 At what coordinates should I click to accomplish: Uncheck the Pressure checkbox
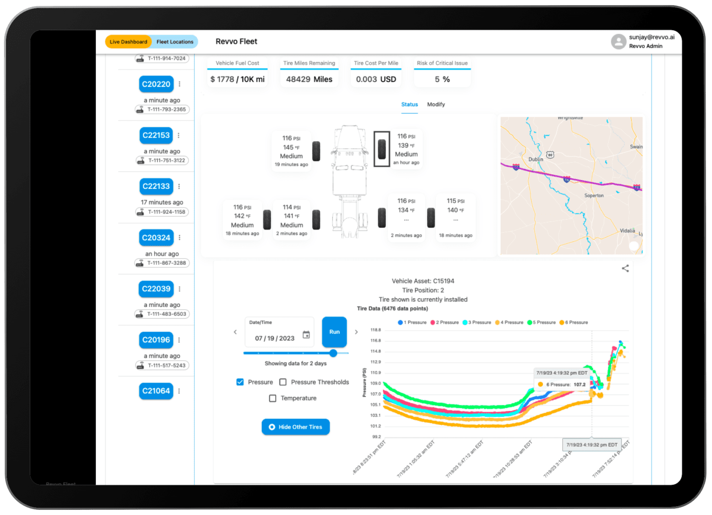(240, 382)
